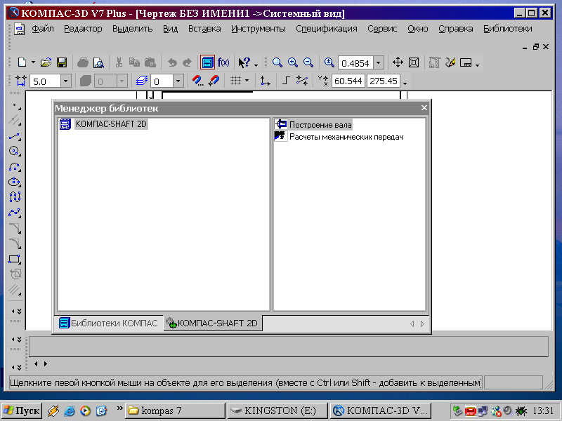This screenshot has height=421, width=562.
Task: Click the X coordinate field 60.544
Action: click(348, 81)
